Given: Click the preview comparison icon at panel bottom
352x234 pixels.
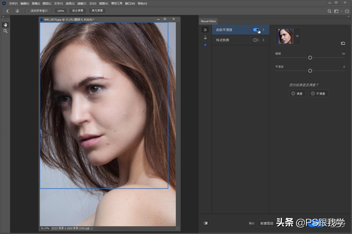Looking at the screenshot, I should tap(206, 223).
